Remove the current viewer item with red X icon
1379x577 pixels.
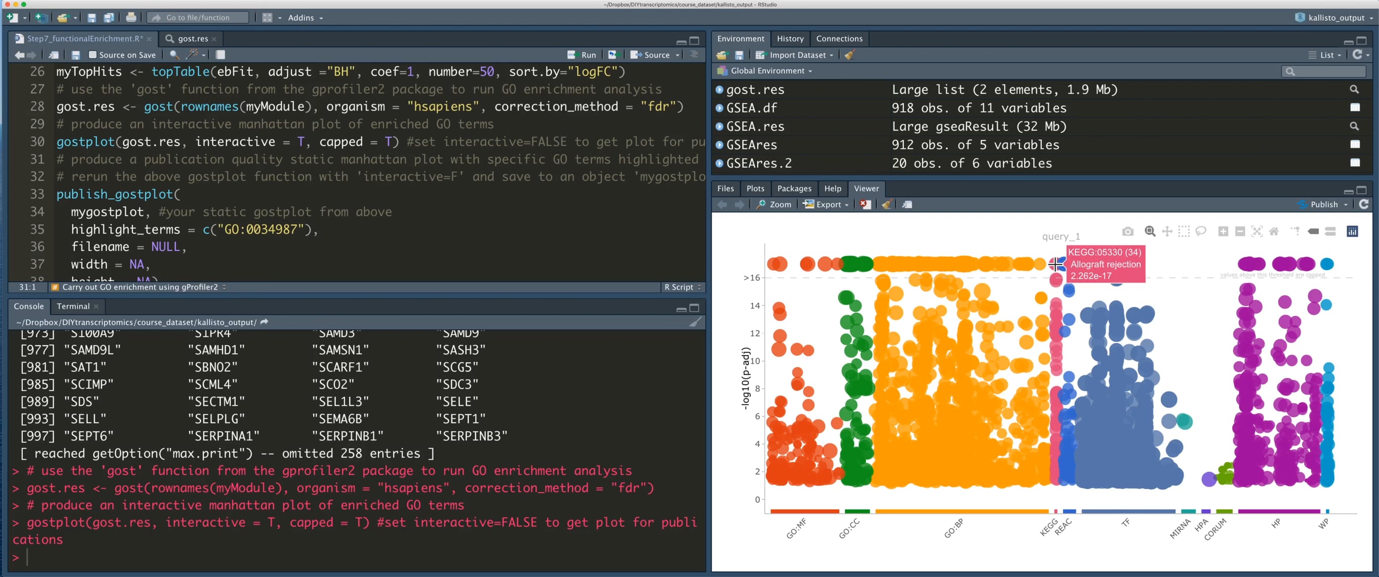click(865, 204)
